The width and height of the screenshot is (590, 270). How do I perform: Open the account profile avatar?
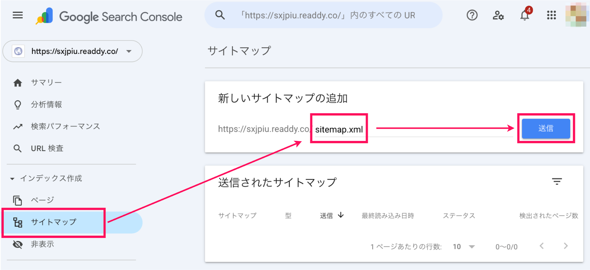coord(576,15)
